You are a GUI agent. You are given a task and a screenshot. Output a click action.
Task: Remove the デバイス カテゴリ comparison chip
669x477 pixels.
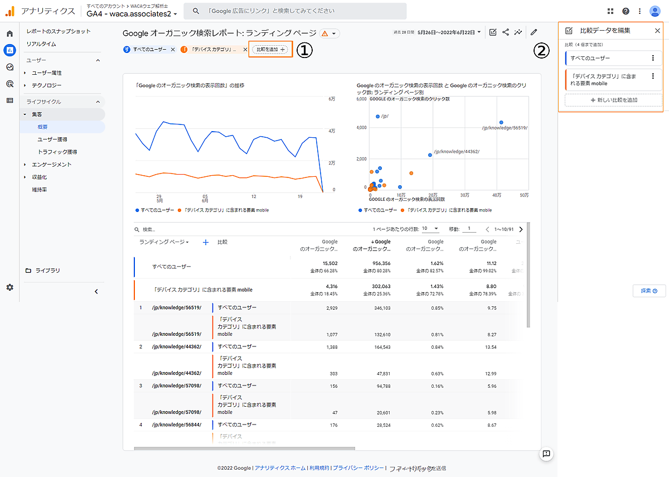pyautogui.click(x=245, y=50)
